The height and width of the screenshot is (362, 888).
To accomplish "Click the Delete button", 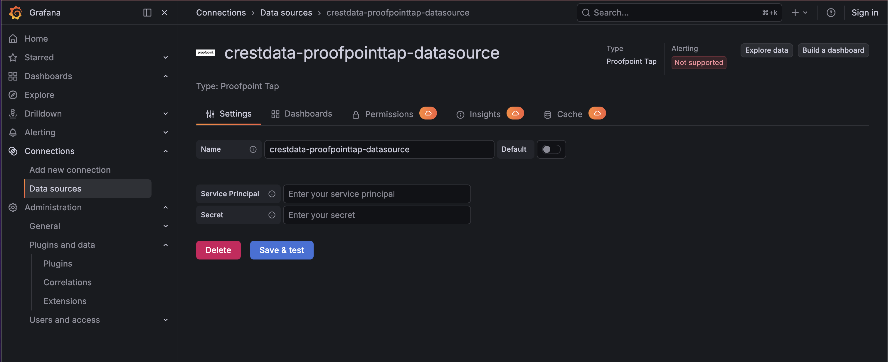I will point(218,250).
